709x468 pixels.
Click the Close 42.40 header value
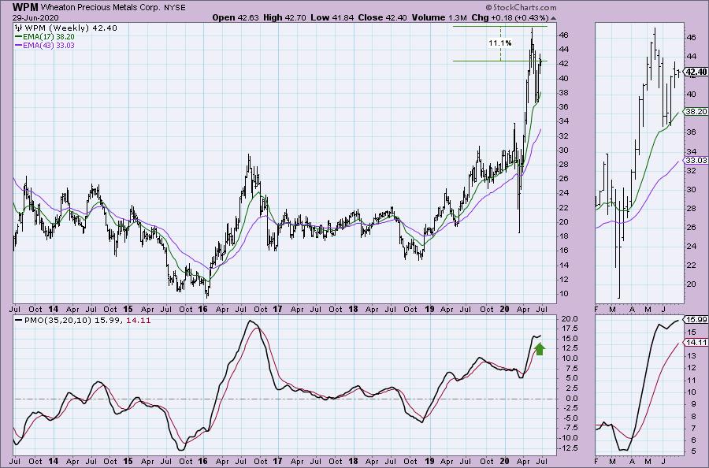(382, 17)
